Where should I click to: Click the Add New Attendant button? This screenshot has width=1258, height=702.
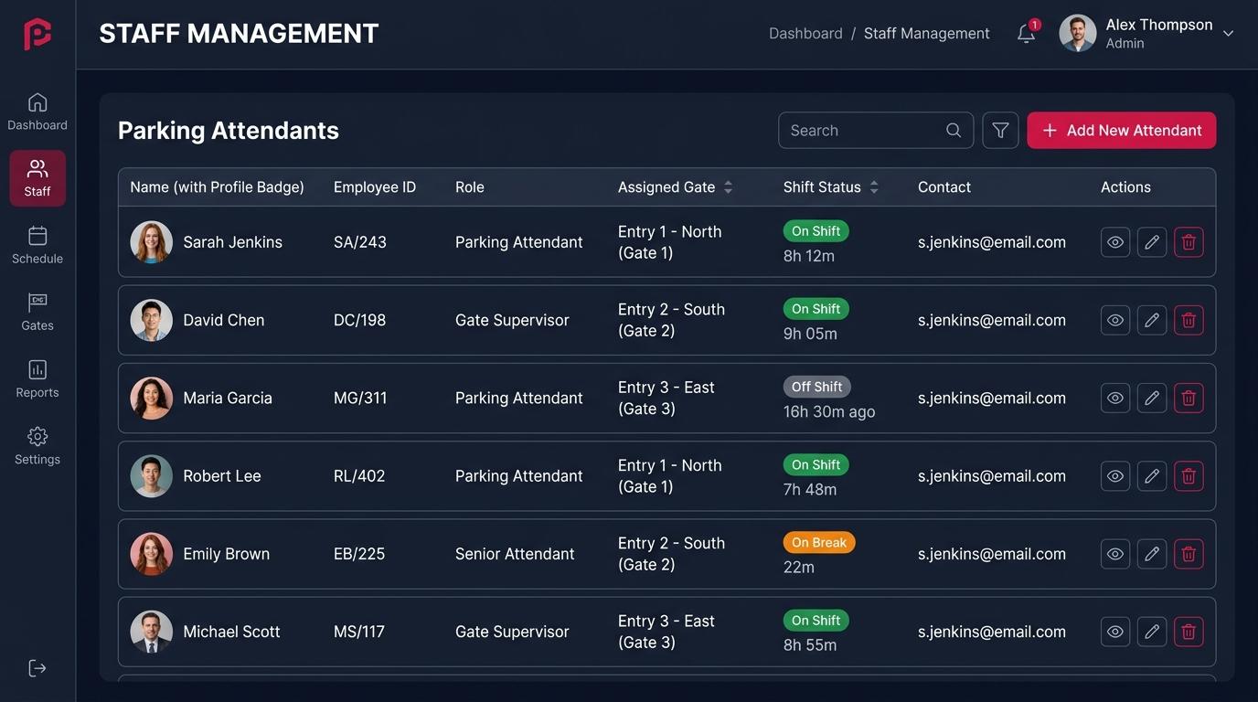point(1122,131)
